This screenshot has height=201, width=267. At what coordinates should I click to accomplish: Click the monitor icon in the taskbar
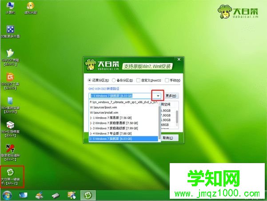point(24,195)
